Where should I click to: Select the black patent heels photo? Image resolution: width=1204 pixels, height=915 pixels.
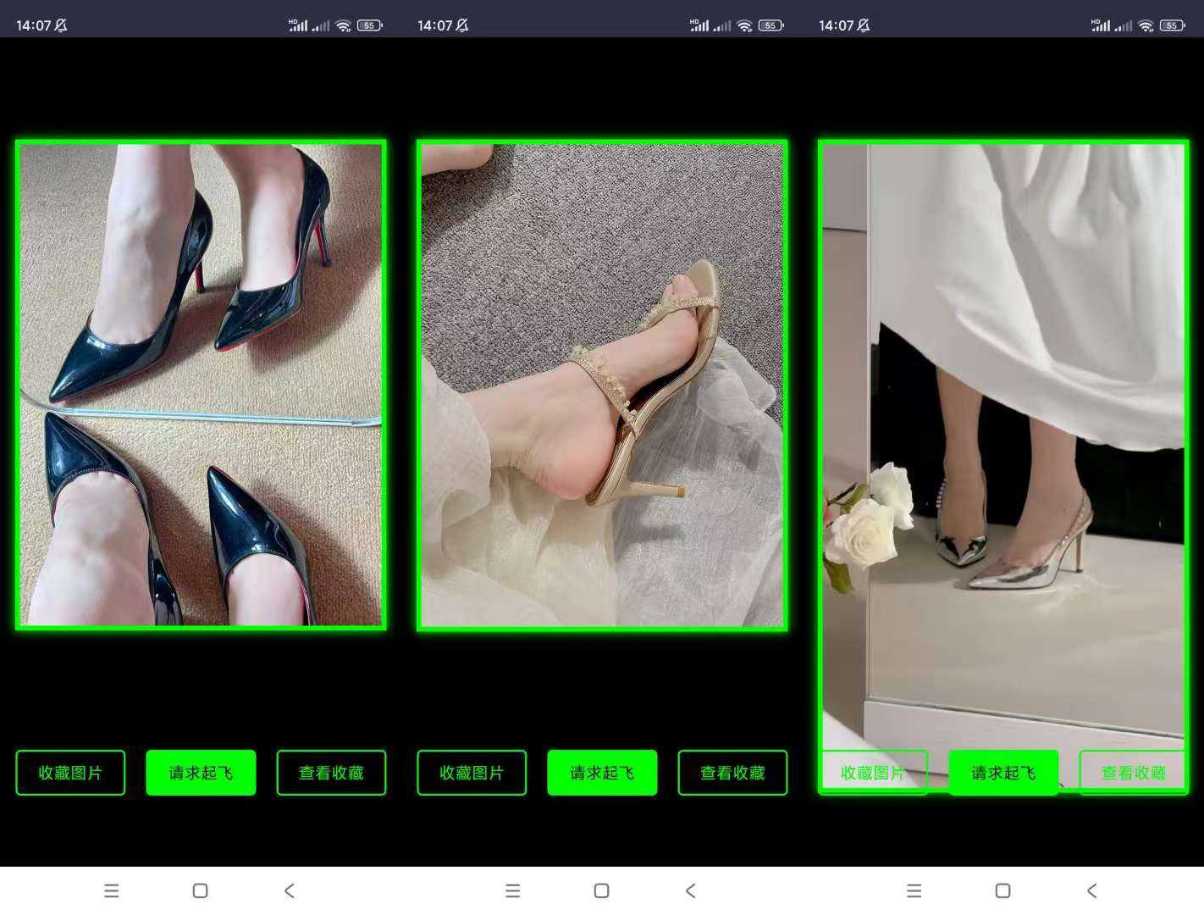(x=201, y=385)
